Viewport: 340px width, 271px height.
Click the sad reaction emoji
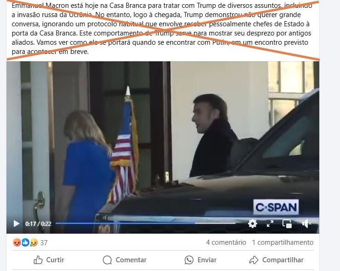(x=34, y=242)
